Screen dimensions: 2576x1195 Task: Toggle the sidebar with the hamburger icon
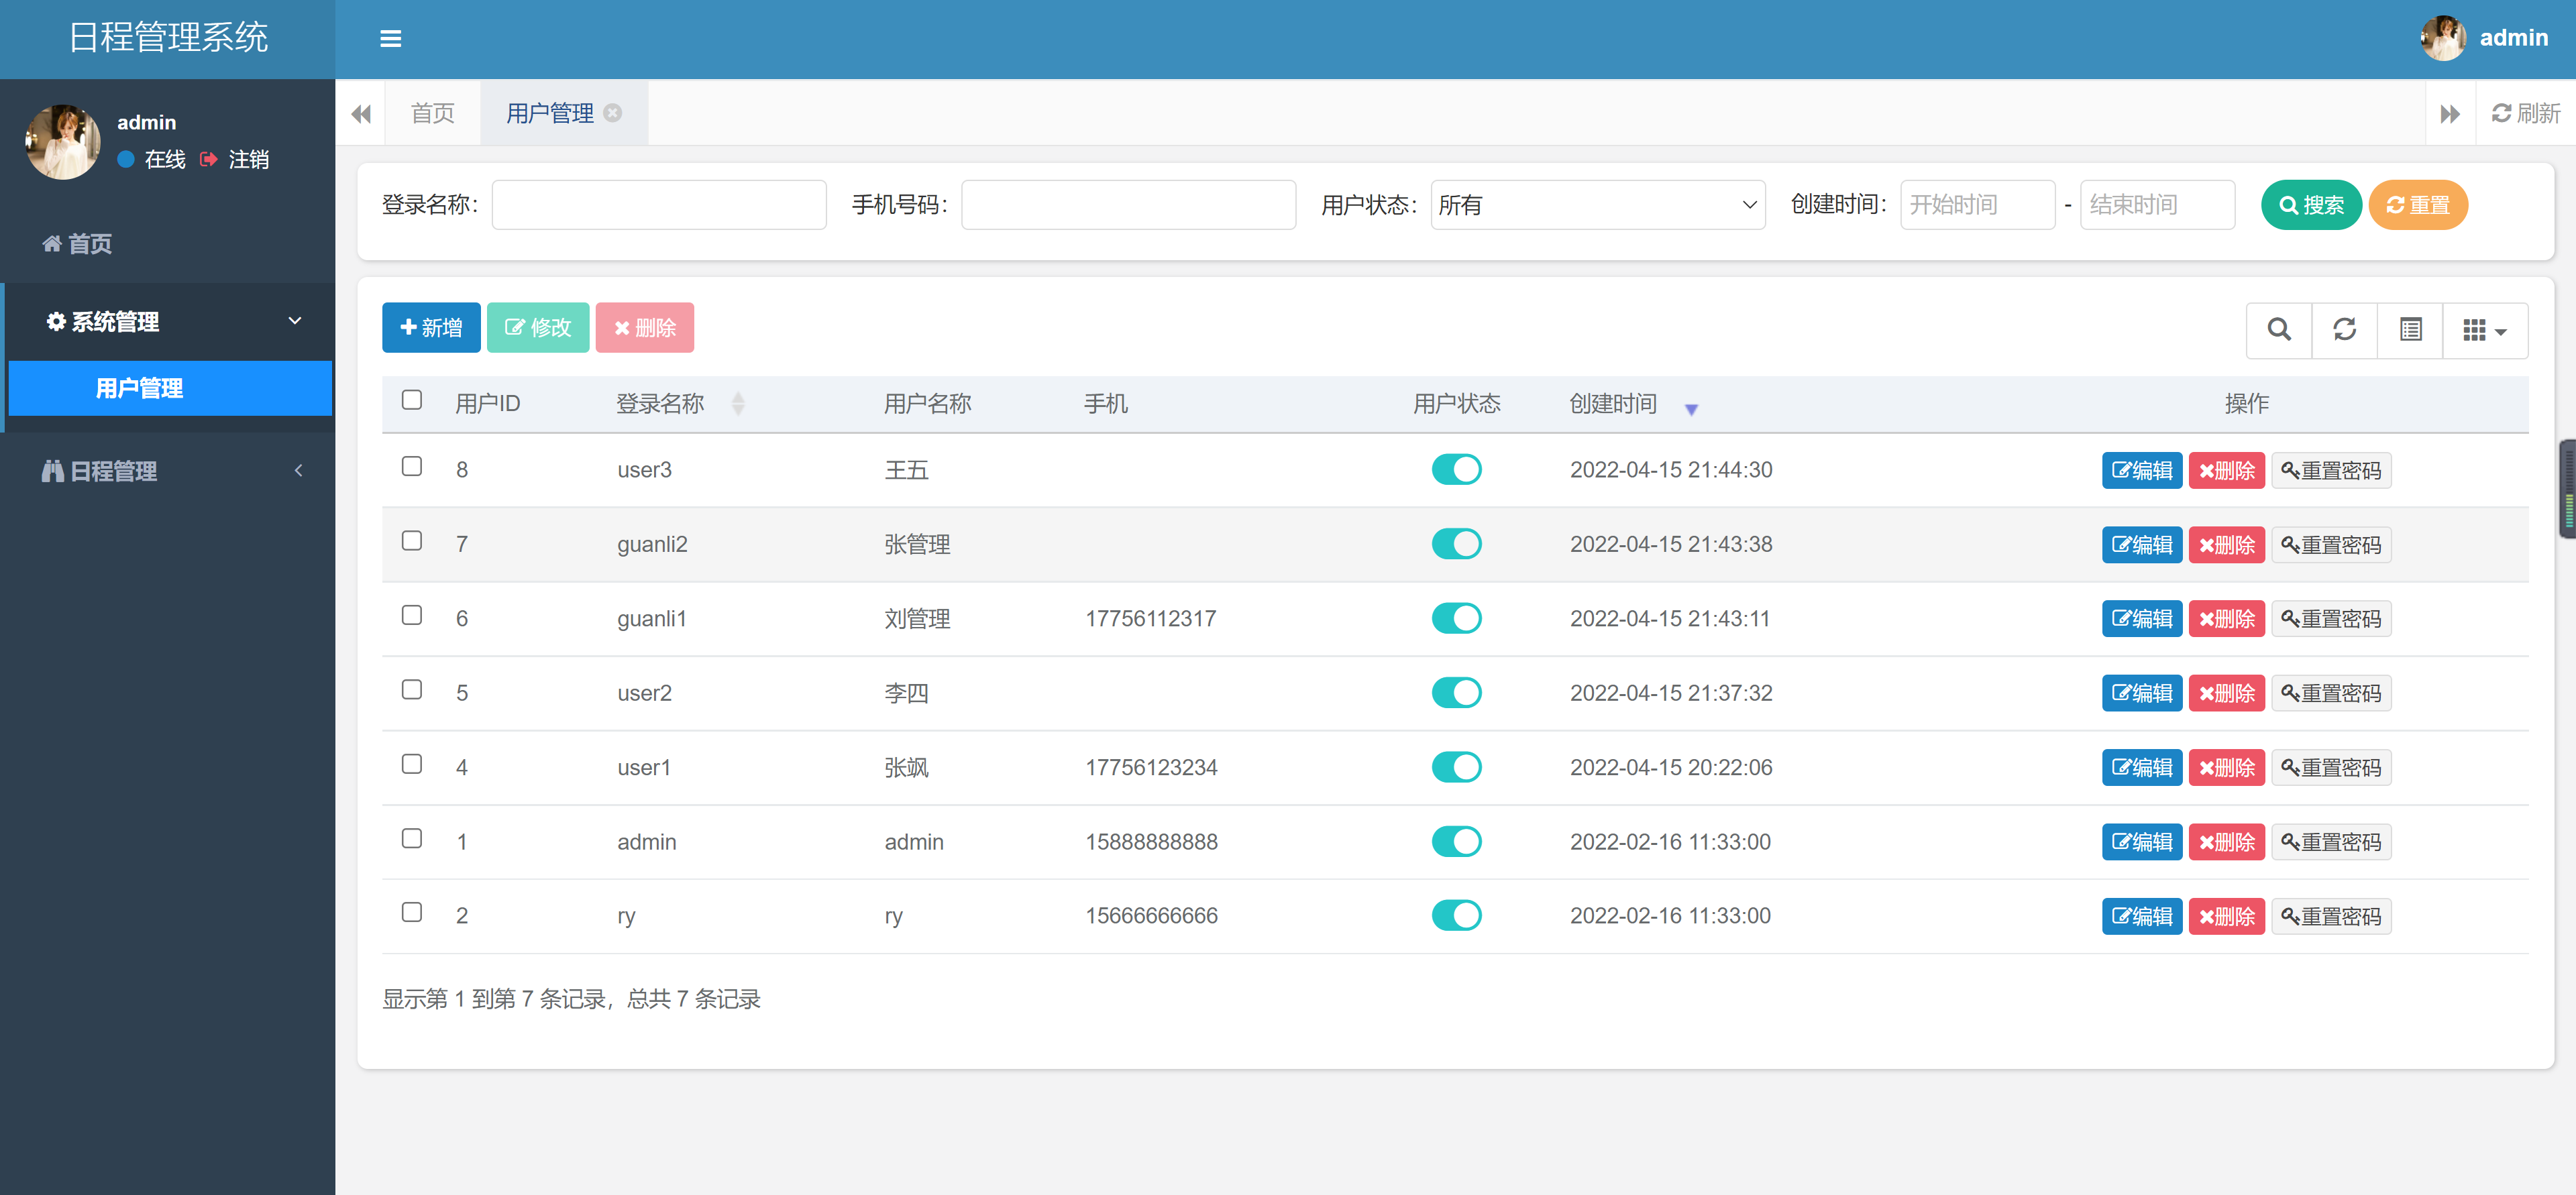tap(390, 39)
